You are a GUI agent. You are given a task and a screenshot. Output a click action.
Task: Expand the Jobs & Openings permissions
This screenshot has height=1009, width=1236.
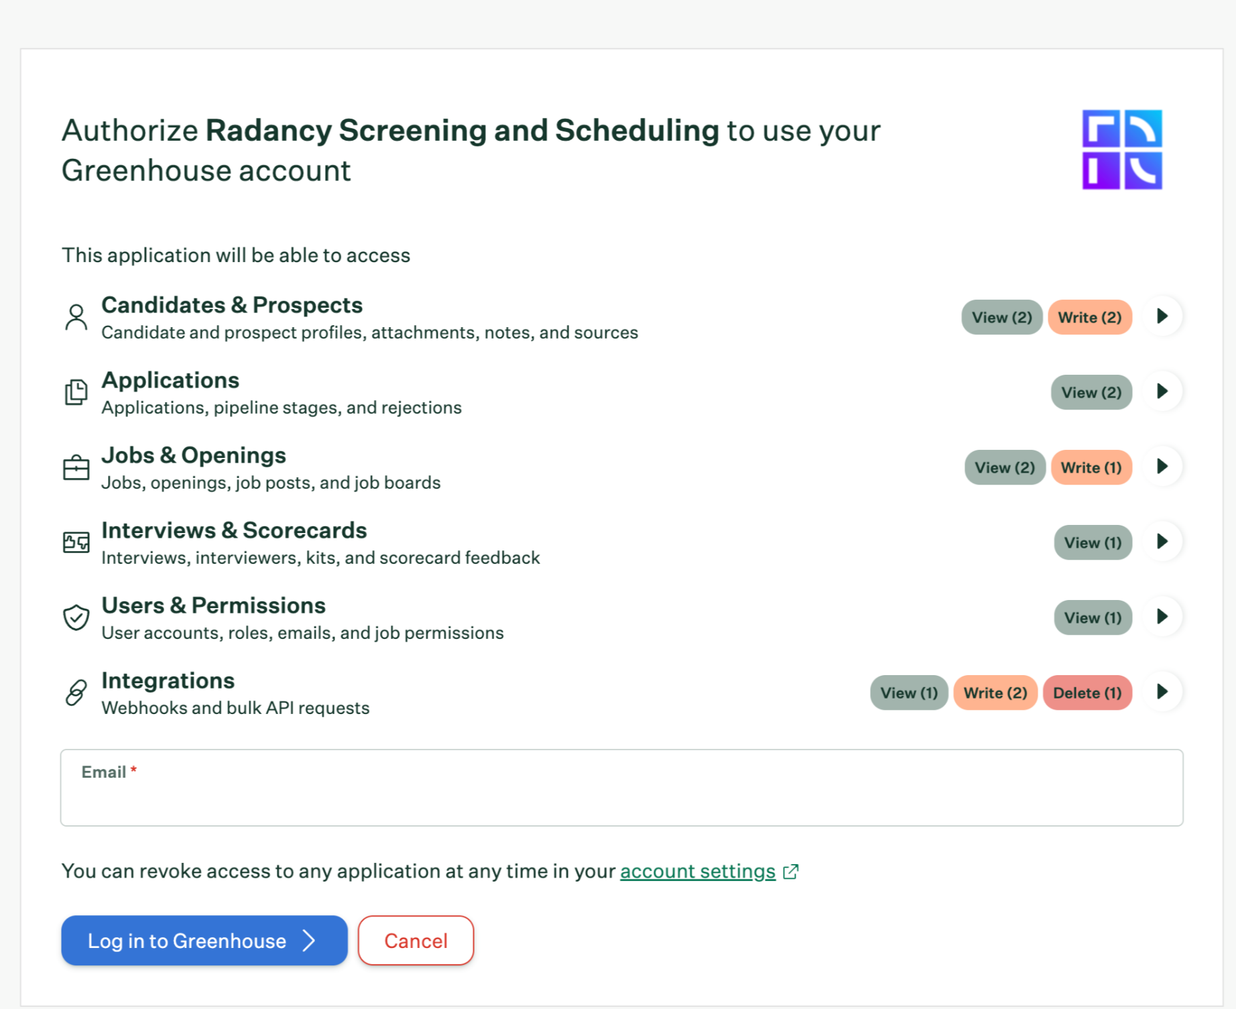pos(1163,467)
